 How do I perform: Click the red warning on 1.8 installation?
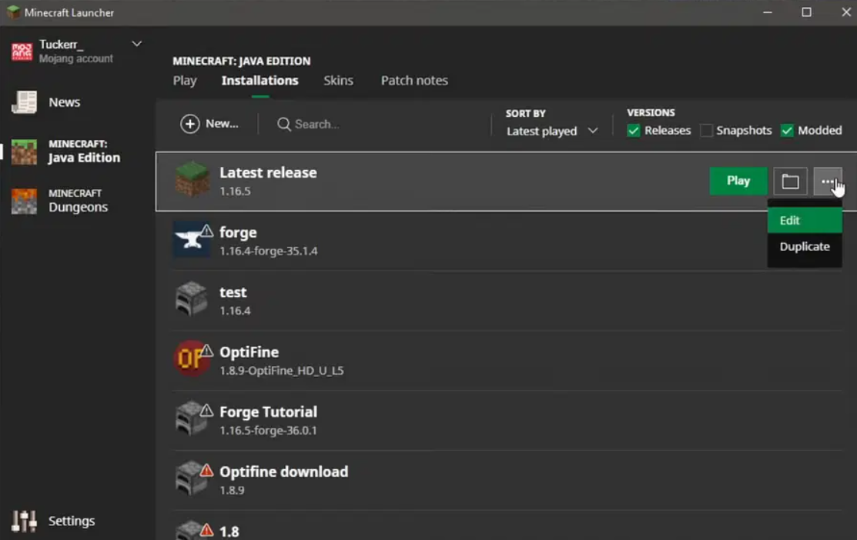tap(206, 529)
